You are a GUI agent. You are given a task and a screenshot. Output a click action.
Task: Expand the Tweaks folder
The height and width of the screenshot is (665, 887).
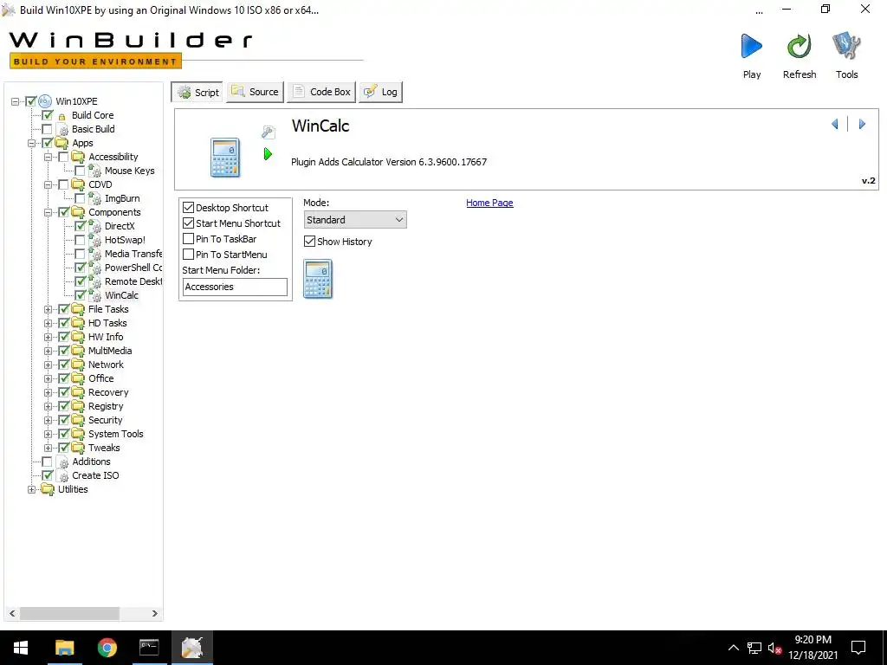(49, 448)
